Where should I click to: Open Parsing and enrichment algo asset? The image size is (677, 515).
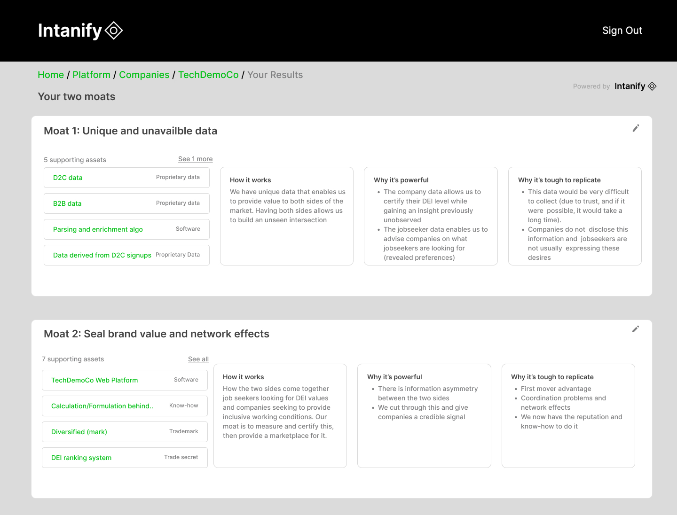pos(126,229)
